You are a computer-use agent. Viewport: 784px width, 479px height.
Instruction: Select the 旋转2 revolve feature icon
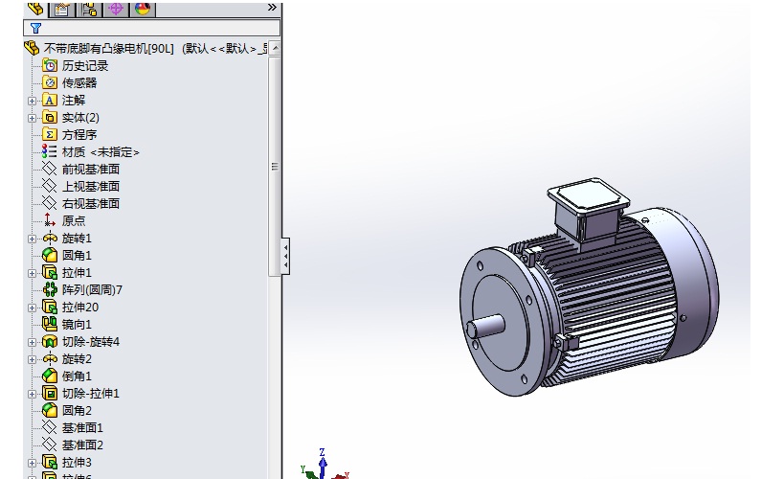[x=50, y=359]
